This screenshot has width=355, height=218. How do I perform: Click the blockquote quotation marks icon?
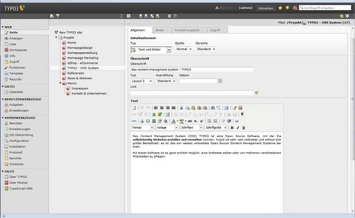coord(237,121)
